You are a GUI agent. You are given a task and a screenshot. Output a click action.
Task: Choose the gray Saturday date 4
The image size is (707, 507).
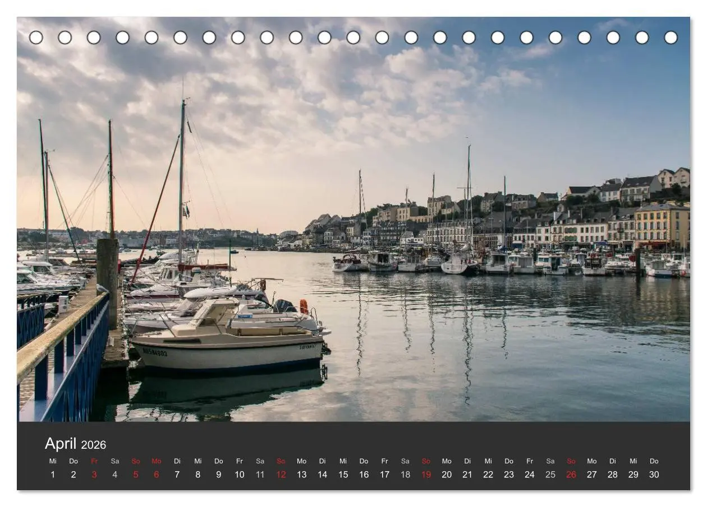pyautogui.click(x=115, y=475)
